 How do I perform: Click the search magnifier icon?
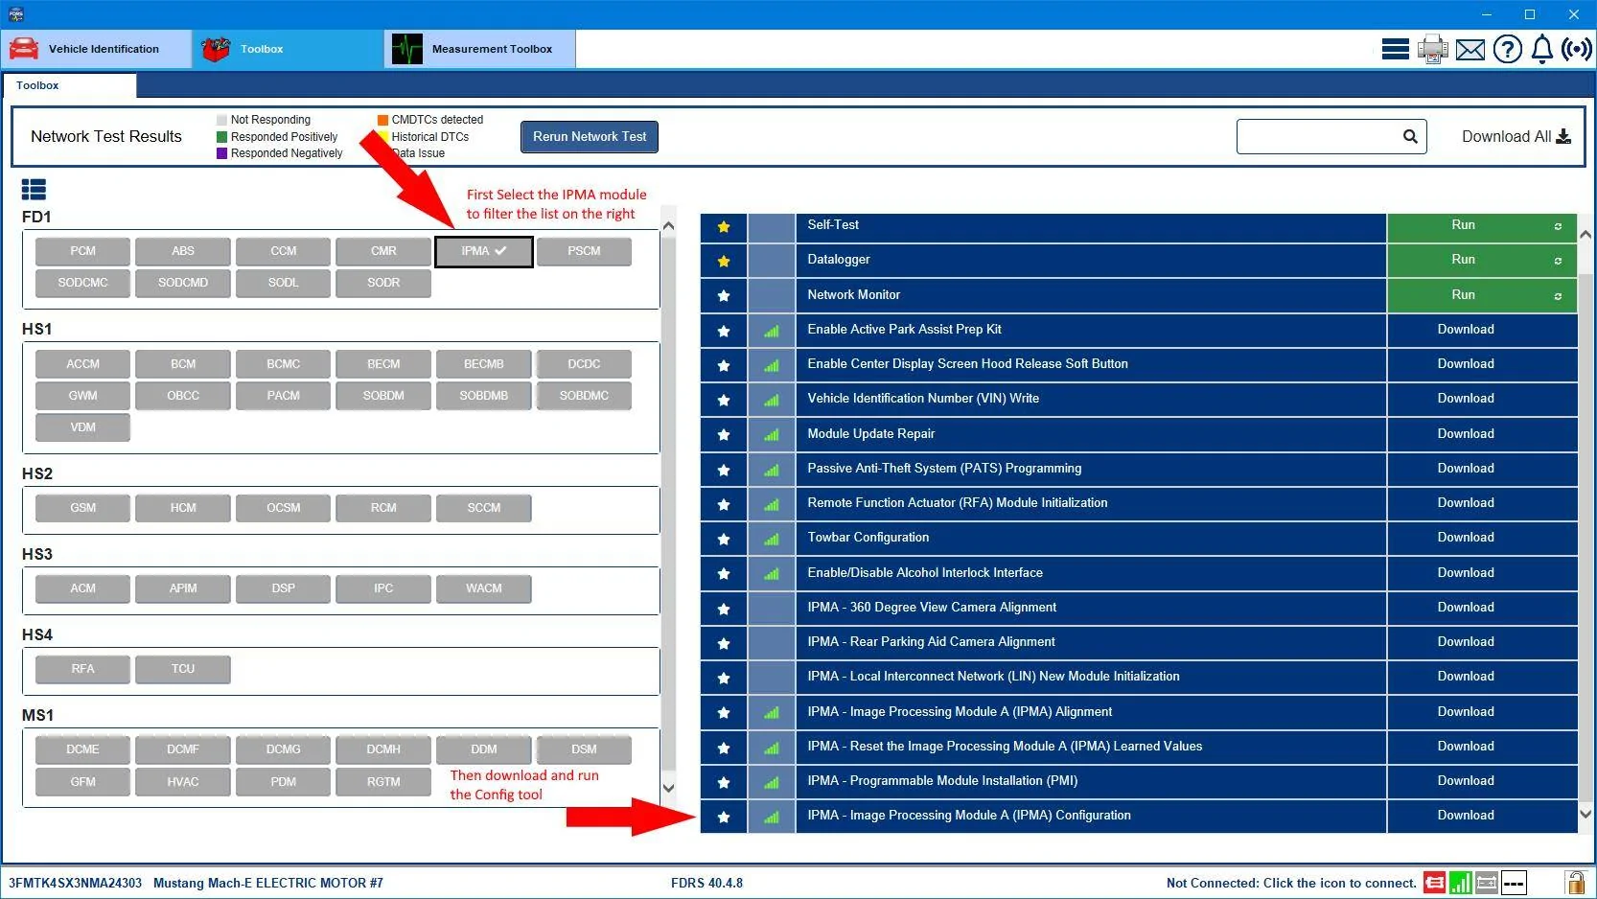pyautogui.click(x=1410, y=136)
